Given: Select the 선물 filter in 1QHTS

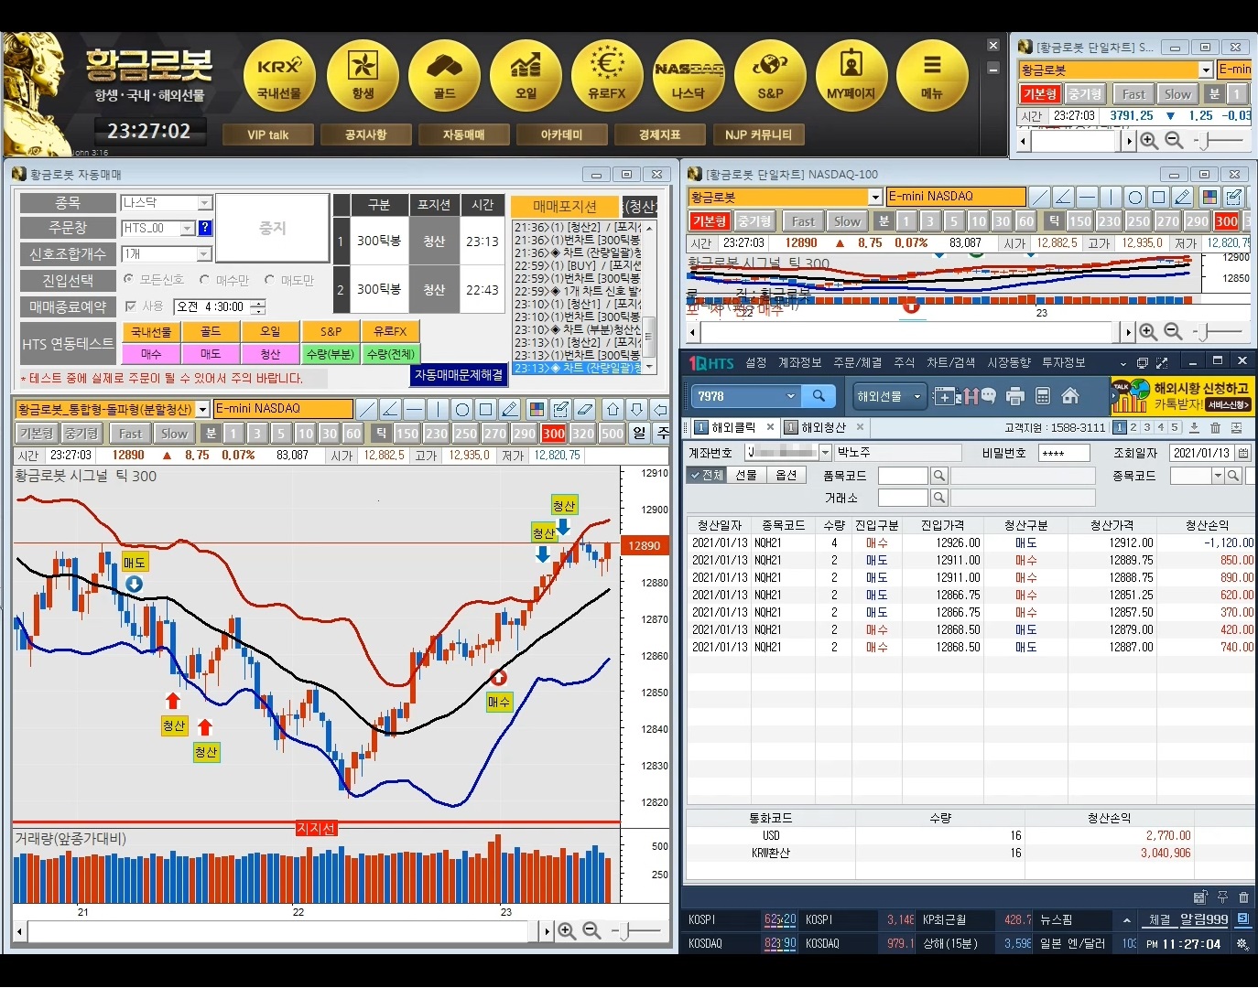Looking at the screenshot, I should tap(746, 475).
